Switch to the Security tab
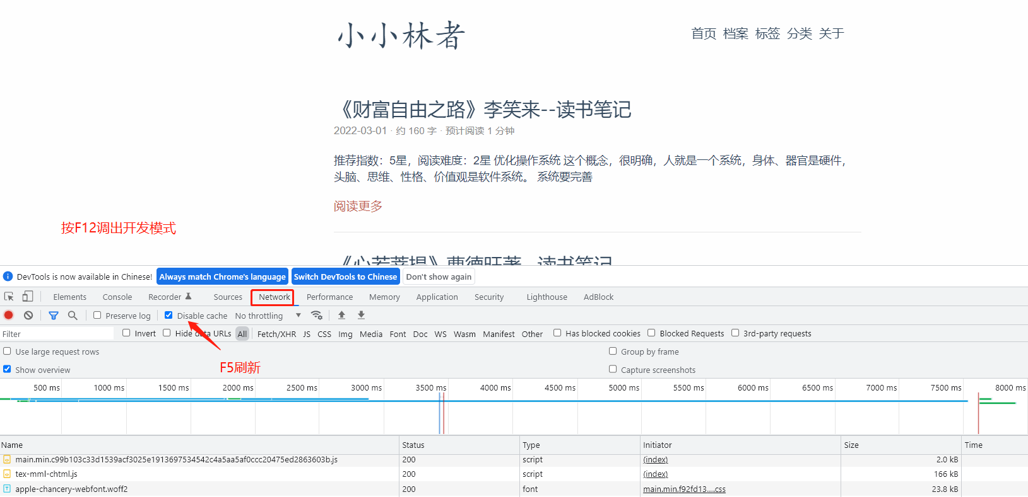The width and height of the screenshot is (1028, 497). (x=489, y=297)
